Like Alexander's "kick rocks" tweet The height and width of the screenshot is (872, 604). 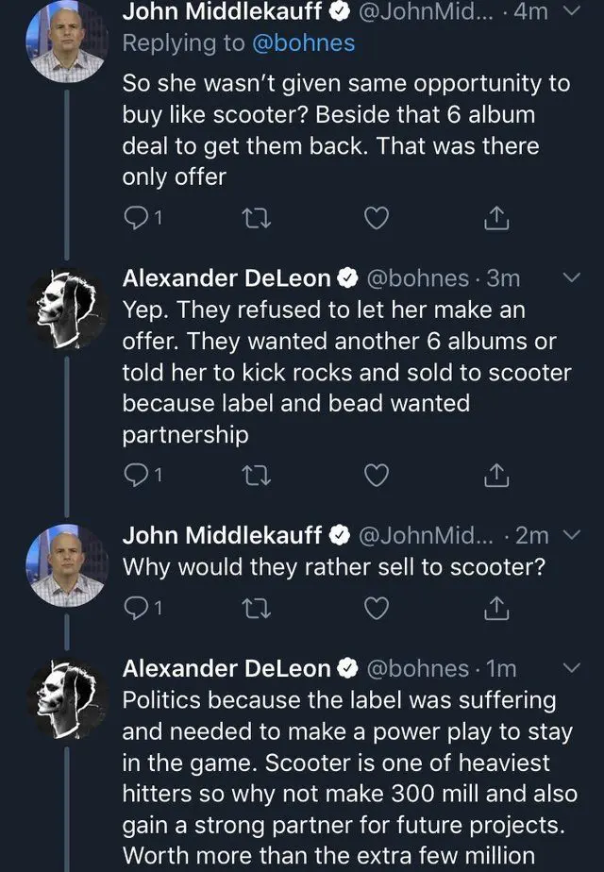[x=376, y=477]
